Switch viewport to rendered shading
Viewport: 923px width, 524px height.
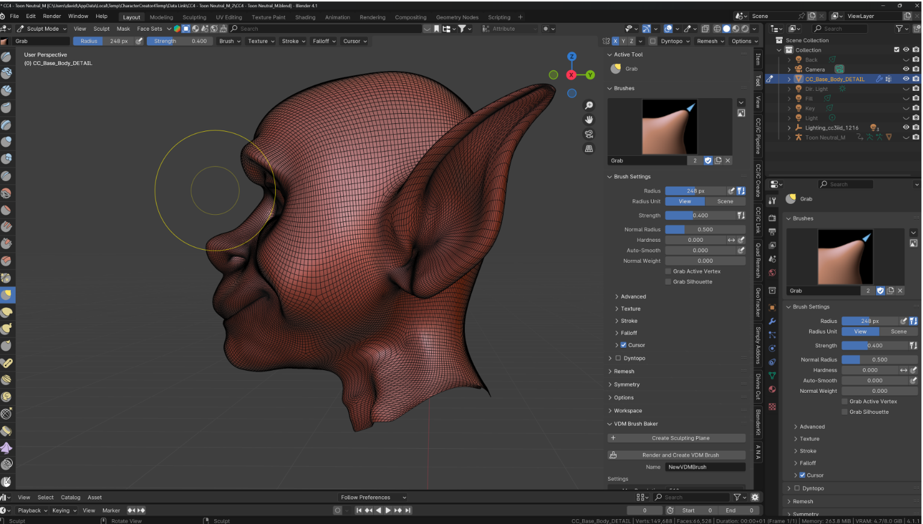pos(745,29)
